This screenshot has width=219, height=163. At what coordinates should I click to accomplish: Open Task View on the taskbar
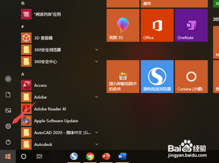(x=39, y=156)
